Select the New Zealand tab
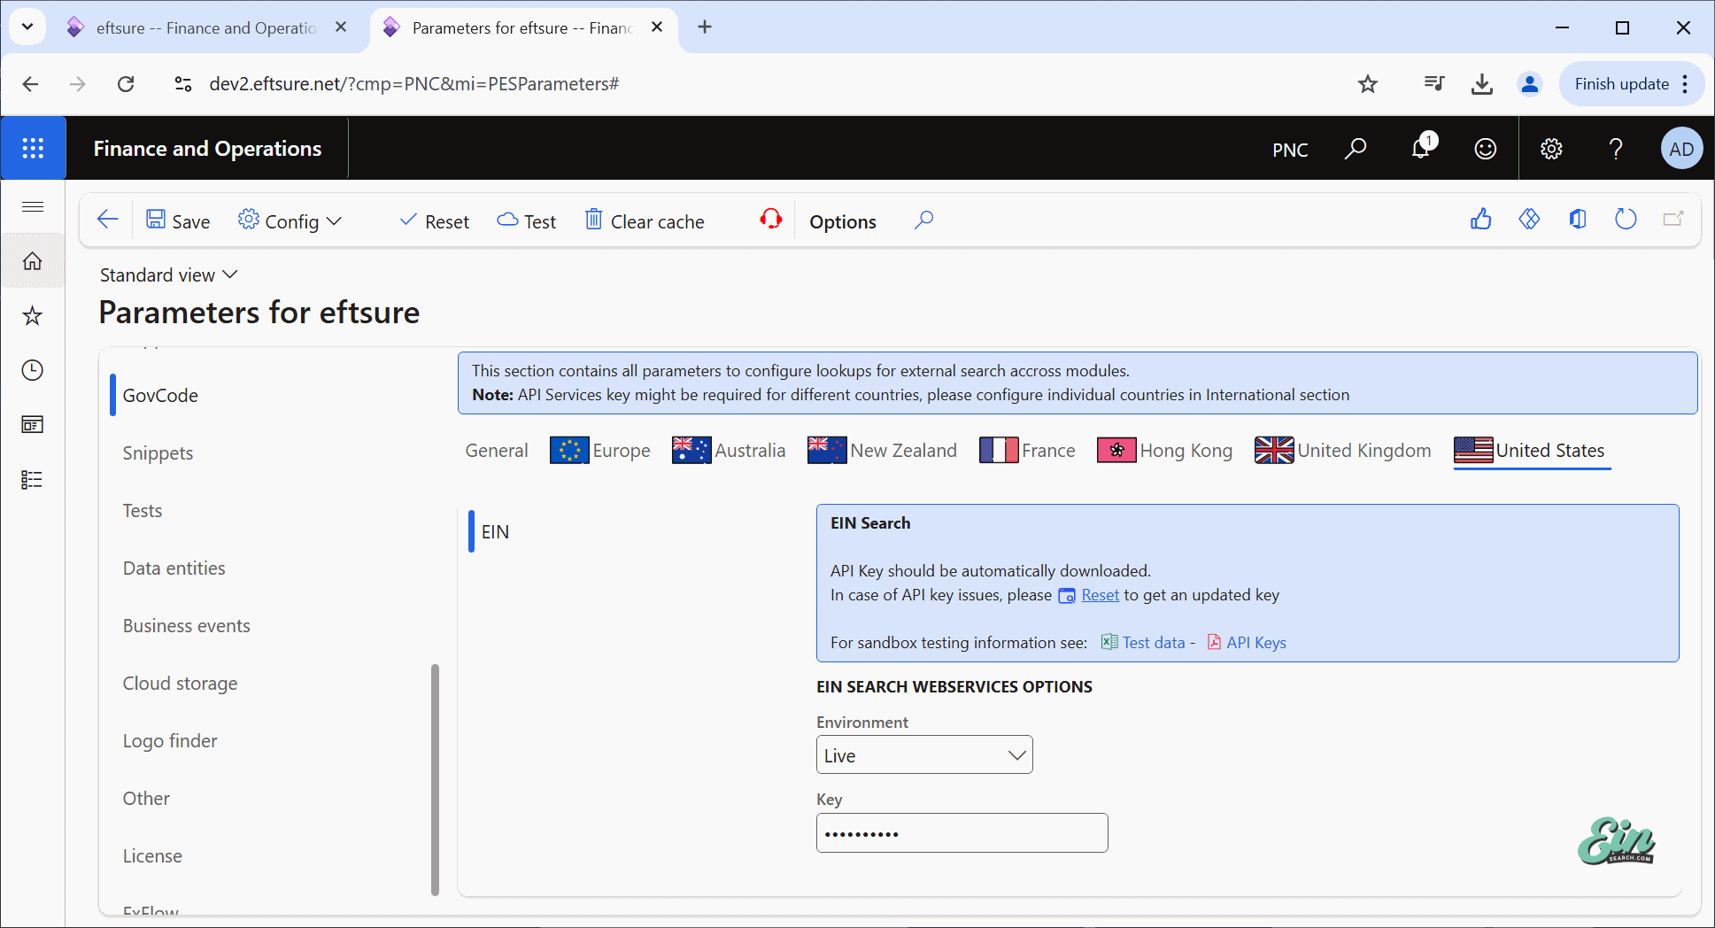The height and width of the screenshot is (928, 1715). (883, 451)
